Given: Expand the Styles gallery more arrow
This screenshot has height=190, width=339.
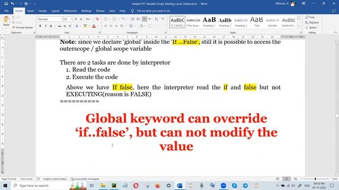Looking at the screenshot, I should (299, 26).
